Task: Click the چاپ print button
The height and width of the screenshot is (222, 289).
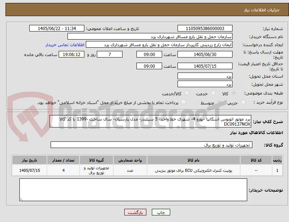Action: (x=161, y=212)
